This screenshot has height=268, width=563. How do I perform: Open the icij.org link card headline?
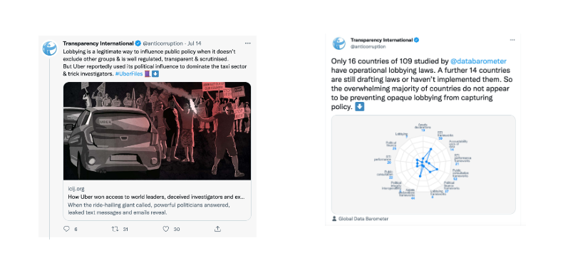coord(157,197)
